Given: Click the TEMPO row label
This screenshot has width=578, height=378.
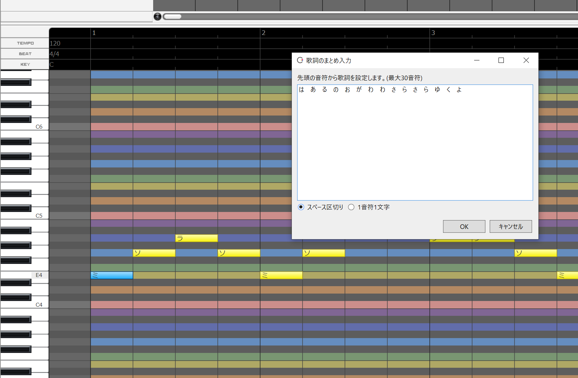Looking at the screenshot, I should [25, 43].
